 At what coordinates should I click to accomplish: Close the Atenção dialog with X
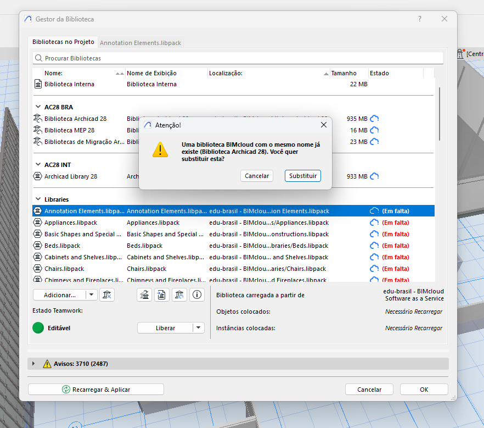pos(324,125)
